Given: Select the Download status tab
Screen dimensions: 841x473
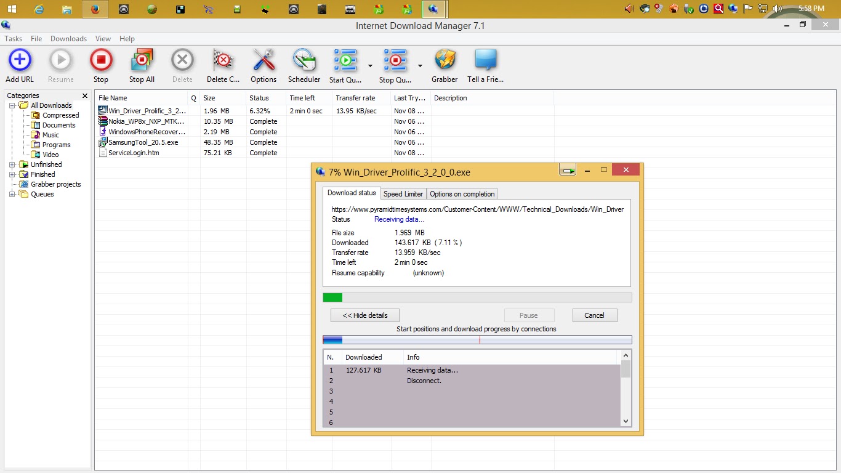Looking at the screenshot, I should click(x=352, y=193).
